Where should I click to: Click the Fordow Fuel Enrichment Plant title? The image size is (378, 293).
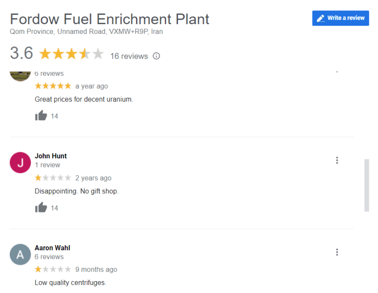[x=110, y=19]
